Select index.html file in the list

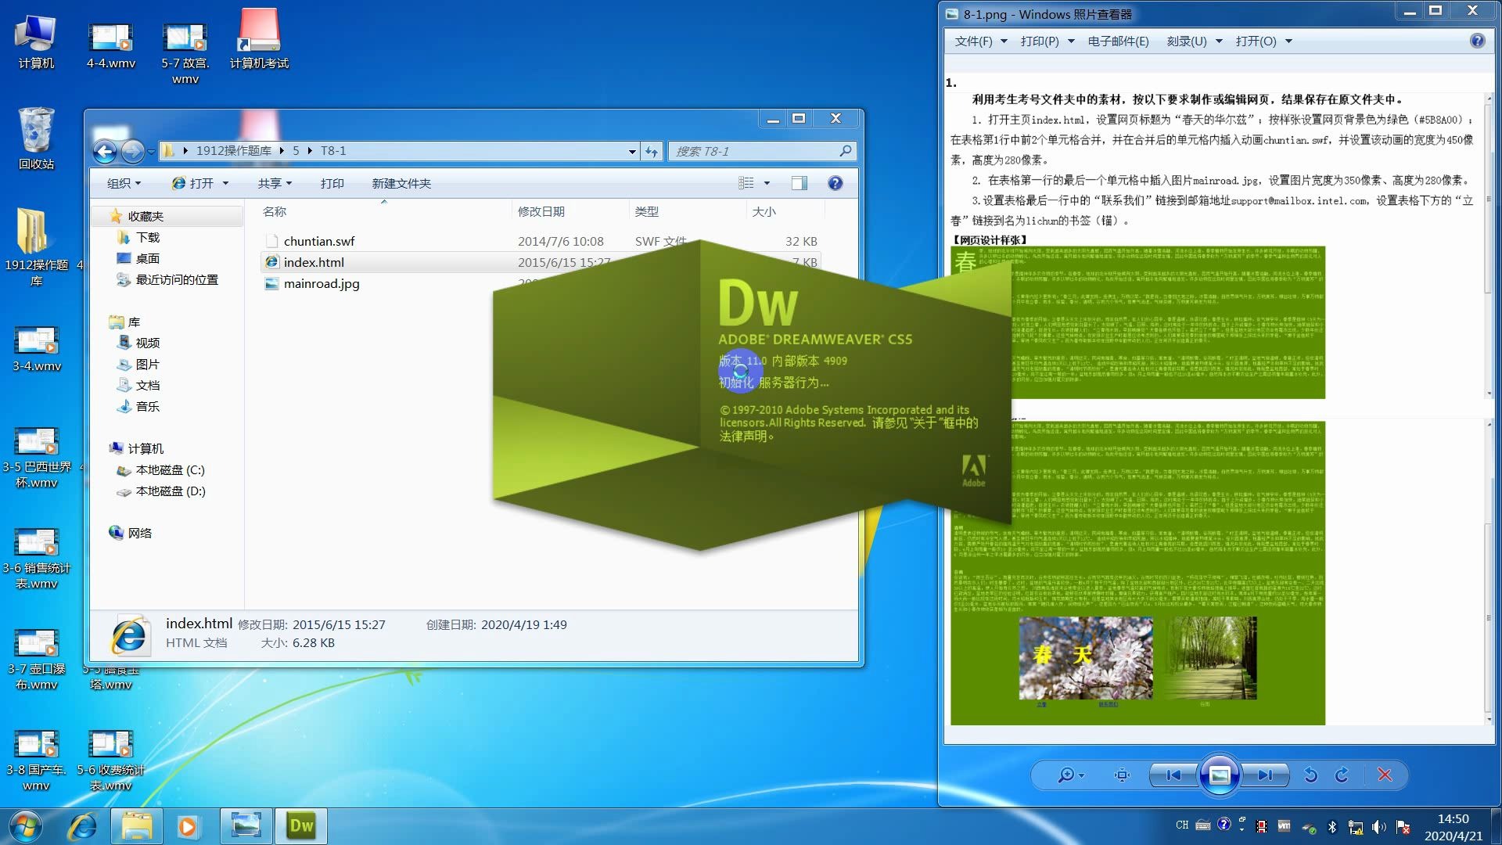(540, 262)
